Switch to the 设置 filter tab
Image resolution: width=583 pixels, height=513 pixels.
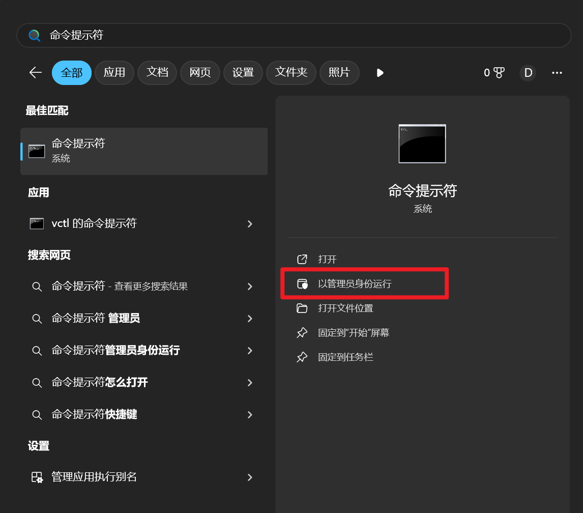pyautogui.click(x=243, y=73)
